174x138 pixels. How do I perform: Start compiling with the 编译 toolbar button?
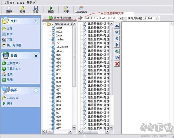[51, 9]
